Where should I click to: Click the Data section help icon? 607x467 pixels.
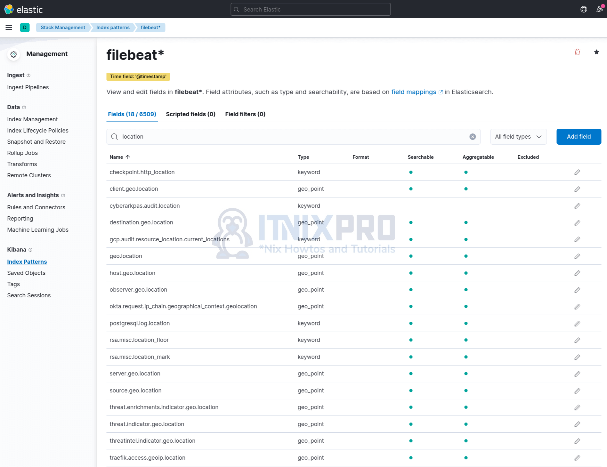24,108
